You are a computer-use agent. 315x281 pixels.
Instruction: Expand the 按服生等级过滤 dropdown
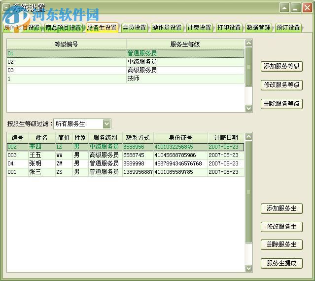click(x=107, y=123)
